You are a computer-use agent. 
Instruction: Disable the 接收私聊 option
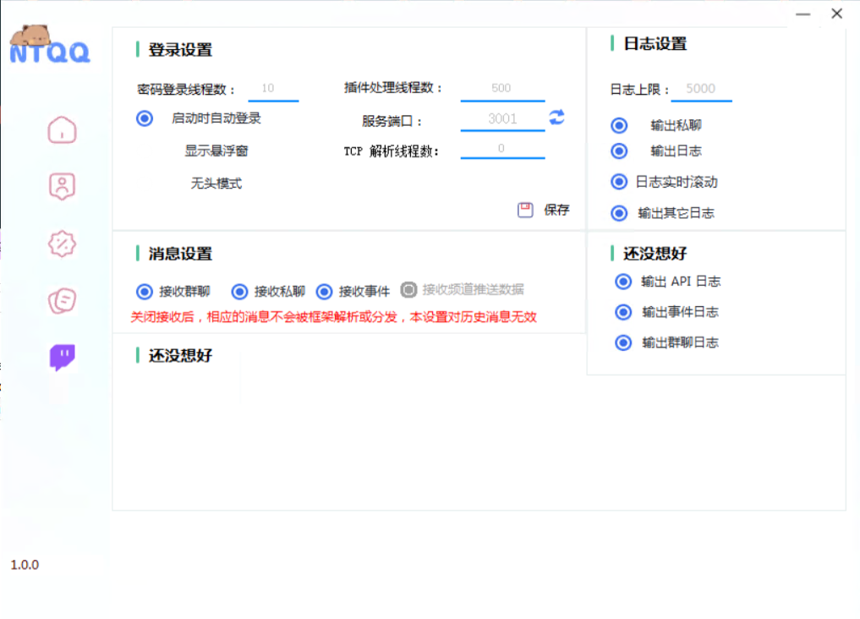coord(239,289)
